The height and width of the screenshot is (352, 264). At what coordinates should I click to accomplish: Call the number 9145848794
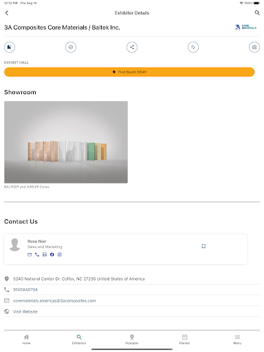point(25,289)
